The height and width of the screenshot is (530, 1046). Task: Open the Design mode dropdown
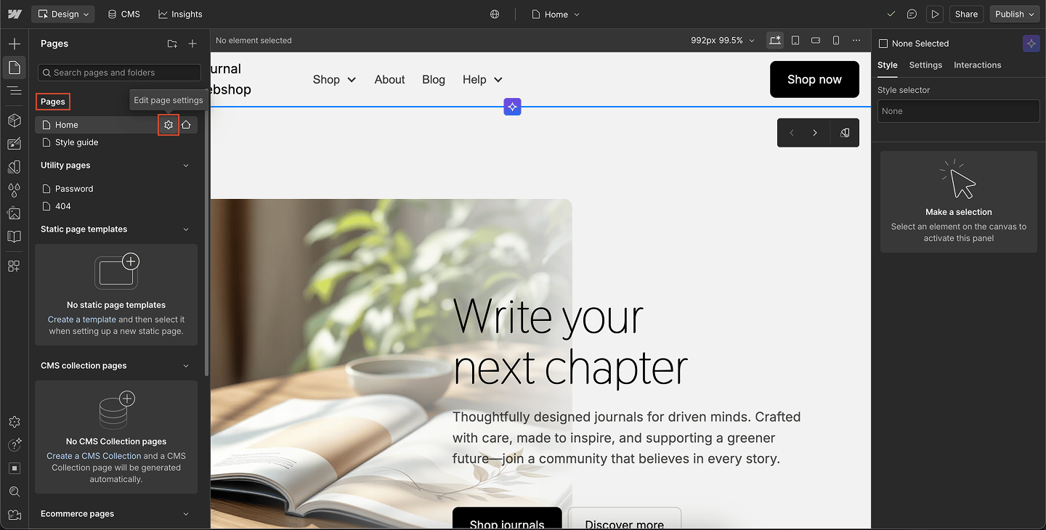(x=64, y=14)
